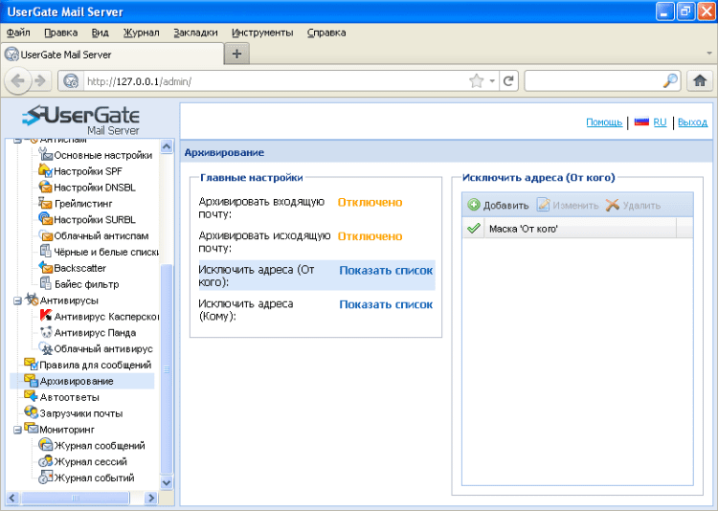
Task: Click the sidebar scroll up arrow
Action: (167, 146)
